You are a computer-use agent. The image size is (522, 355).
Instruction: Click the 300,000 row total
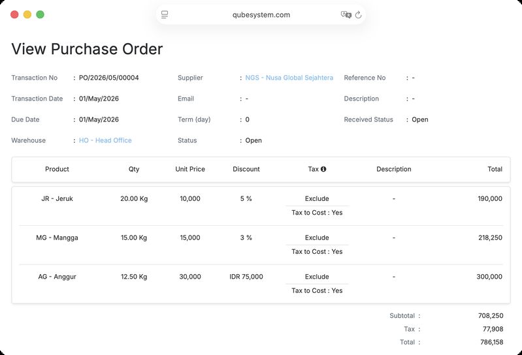point(489,276)
